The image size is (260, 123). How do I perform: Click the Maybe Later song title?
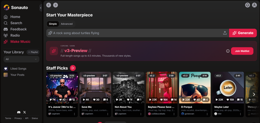tap(221, 107)
